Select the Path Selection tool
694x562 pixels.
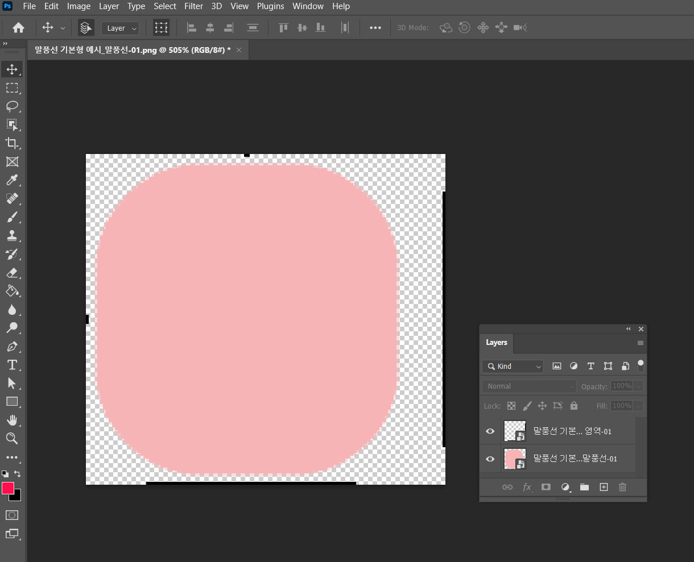point(12,384)
